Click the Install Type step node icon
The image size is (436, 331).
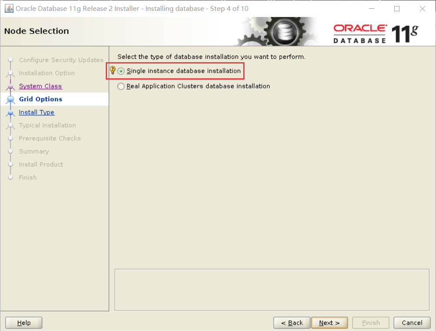click(10, 113)
